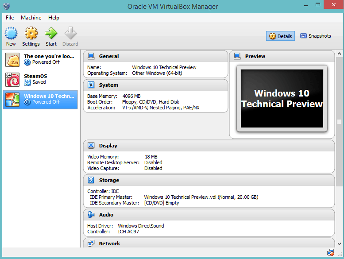Click the SteamOS Debian swirl icon
344x259 pixels.
[x=12, y=80]
